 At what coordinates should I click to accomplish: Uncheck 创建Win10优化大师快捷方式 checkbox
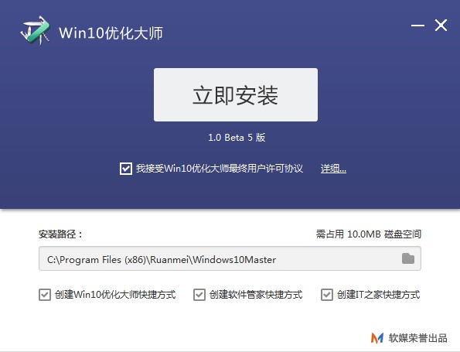(x=45, y=295)
